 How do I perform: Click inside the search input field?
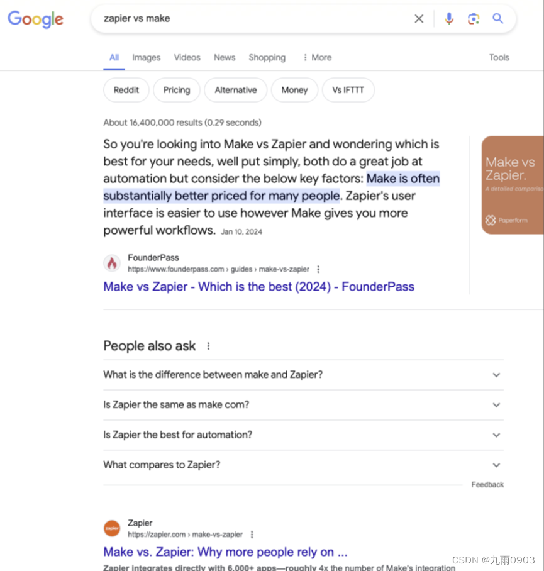tap(220, 19)
